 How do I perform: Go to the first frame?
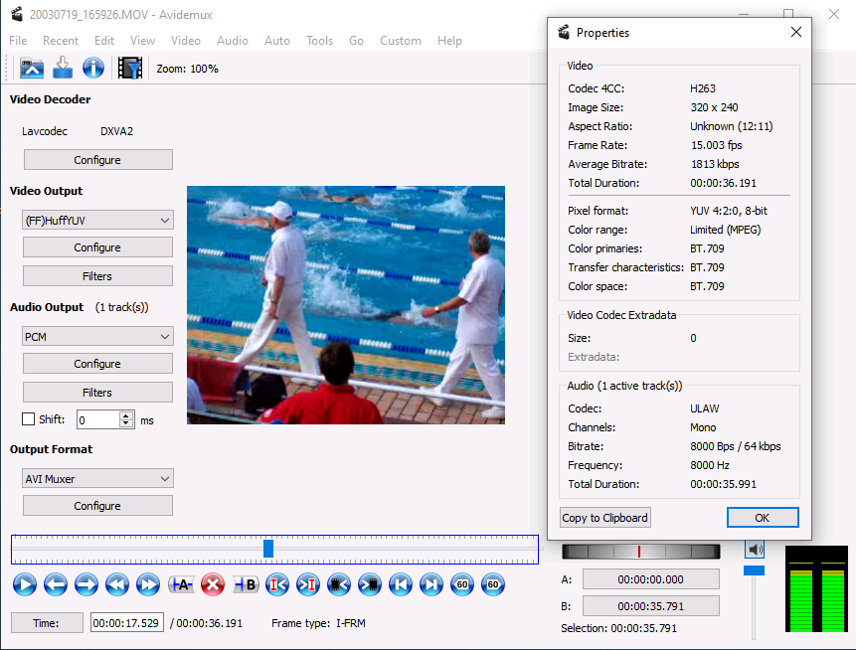click(400, 584)
